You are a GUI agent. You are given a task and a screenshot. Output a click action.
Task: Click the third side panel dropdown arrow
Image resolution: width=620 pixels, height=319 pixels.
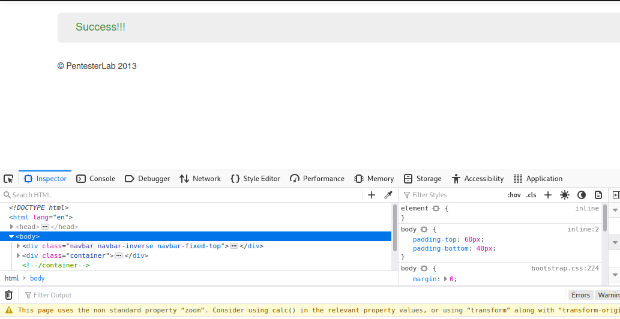[x=615, y=275]
